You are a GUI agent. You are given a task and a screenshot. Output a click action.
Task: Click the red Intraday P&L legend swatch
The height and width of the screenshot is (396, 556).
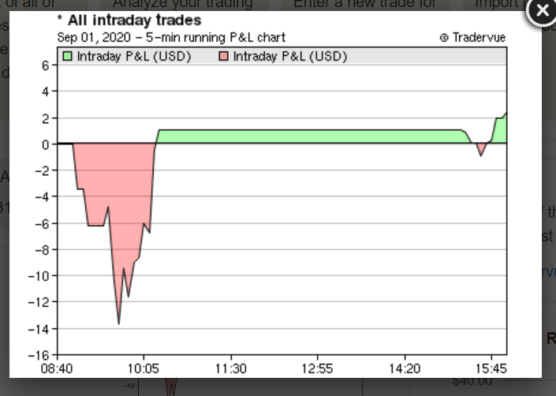click(223, 57)
